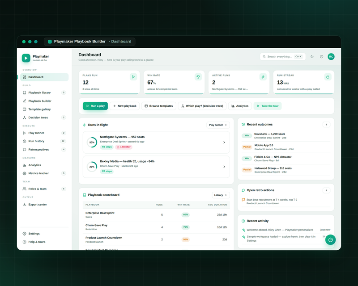
Task: Open Dashboard in the sidebar
Action: click(44, 77)
